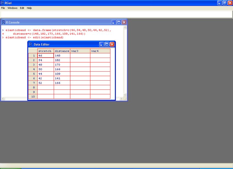
Task: Click the Data Editor window R icon
Action: click(30, 44)
